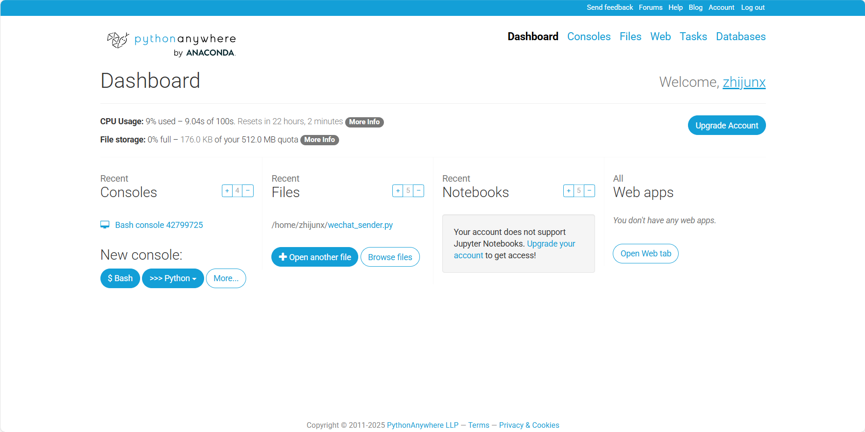Open the Blog link
This screenshot has width=865, height=432.
tap(695, 7)
